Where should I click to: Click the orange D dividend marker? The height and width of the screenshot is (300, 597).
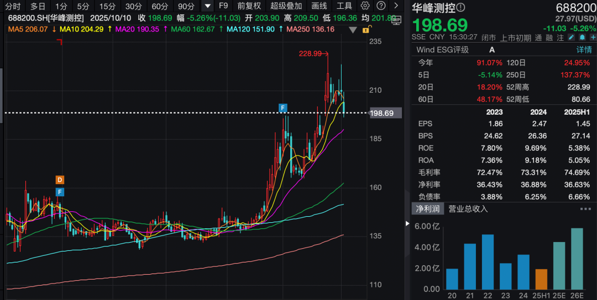click(x=60, y=180)
